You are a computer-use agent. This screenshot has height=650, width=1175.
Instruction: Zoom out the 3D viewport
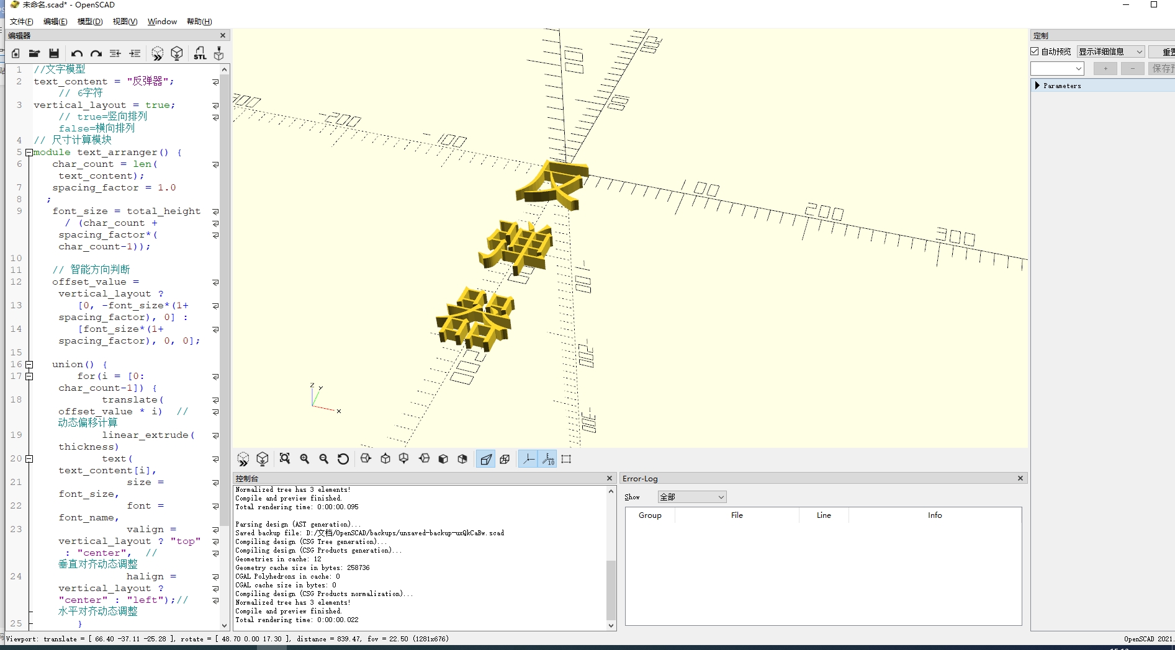click(x=324, y=459)
